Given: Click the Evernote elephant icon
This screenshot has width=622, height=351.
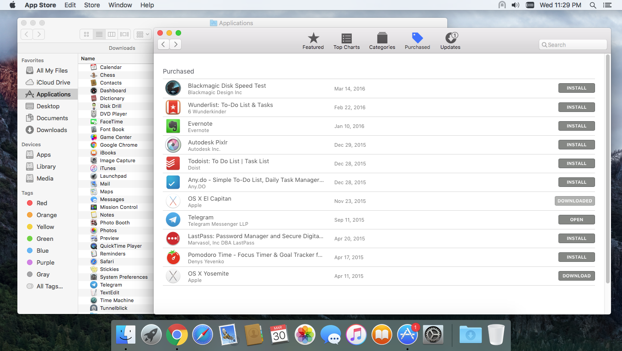Looking at the screenshot, I should coord(173,126).
